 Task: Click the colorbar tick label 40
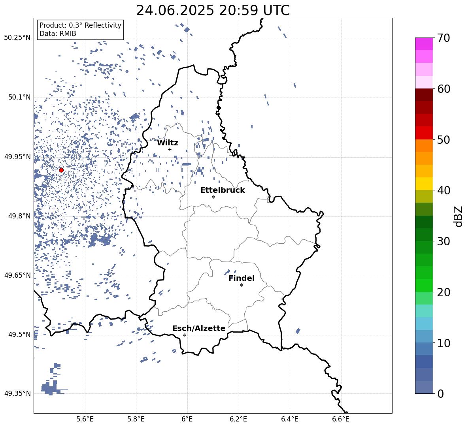443,190
